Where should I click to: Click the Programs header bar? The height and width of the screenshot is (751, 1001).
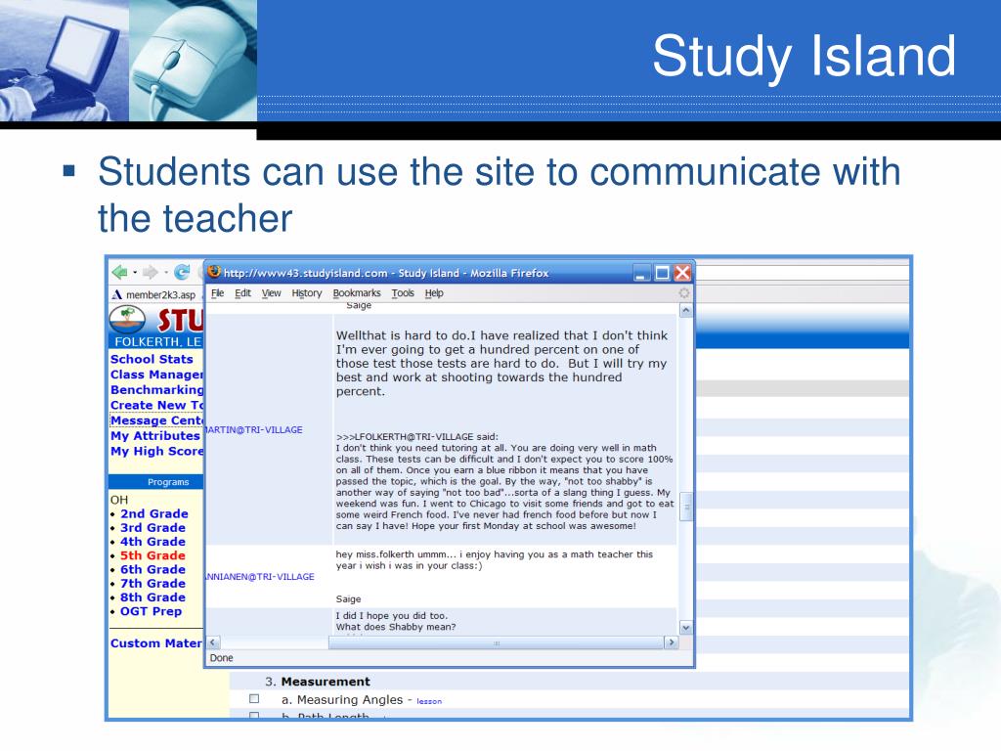[155, 481]
